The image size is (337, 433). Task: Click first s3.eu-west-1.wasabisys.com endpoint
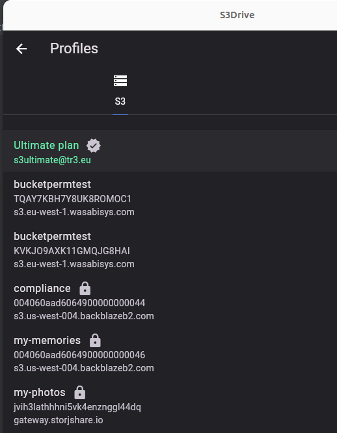point(74,212)
